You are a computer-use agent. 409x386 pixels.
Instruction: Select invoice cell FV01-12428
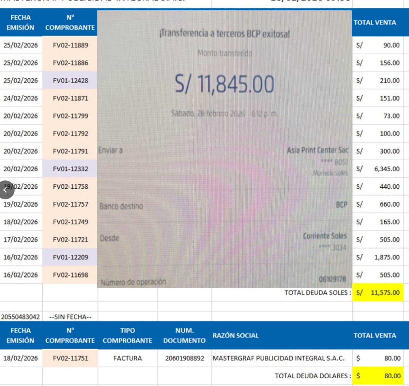(x=70, y=80)
